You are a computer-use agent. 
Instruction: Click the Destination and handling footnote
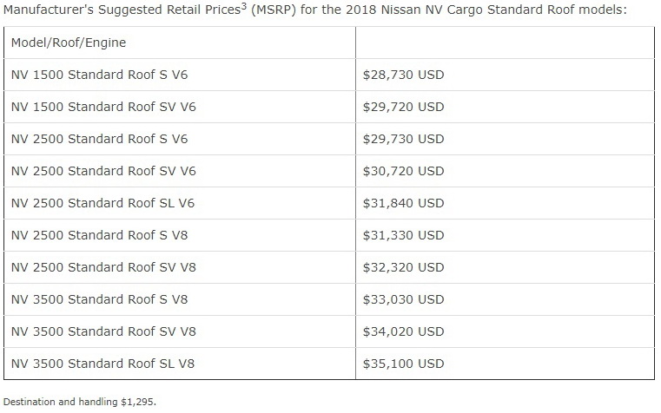(x=79, y=402)
